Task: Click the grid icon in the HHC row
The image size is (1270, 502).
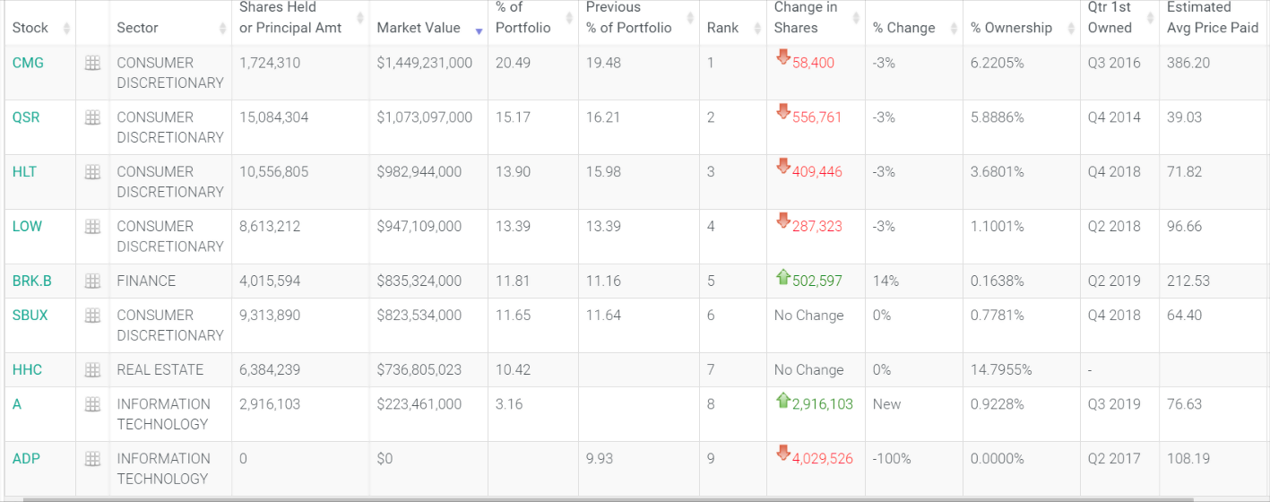Action: [x=92, y=370]
